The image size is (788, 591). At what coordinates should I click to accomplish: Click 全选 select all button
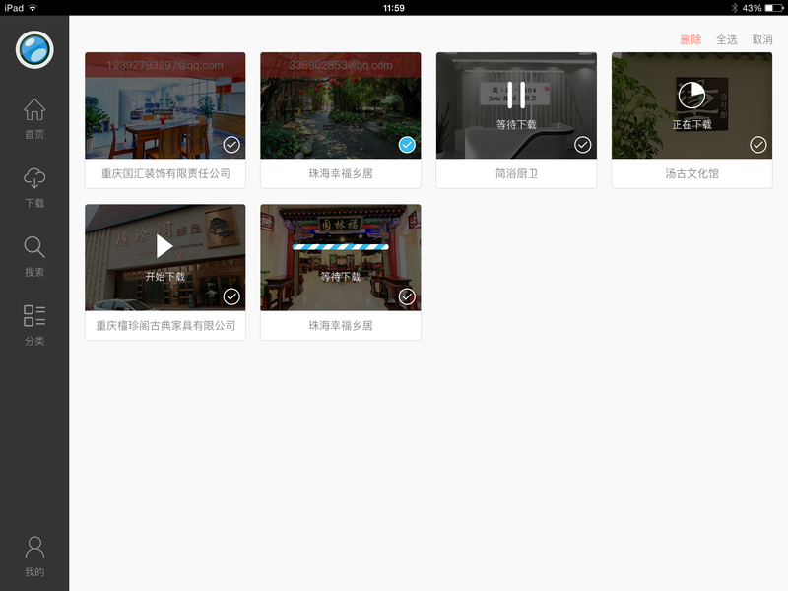726,39
